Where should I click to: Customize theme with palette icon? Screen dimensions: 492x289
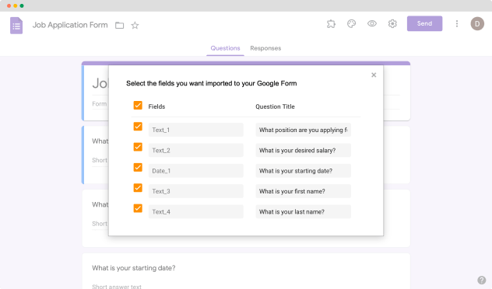point(351,24)
